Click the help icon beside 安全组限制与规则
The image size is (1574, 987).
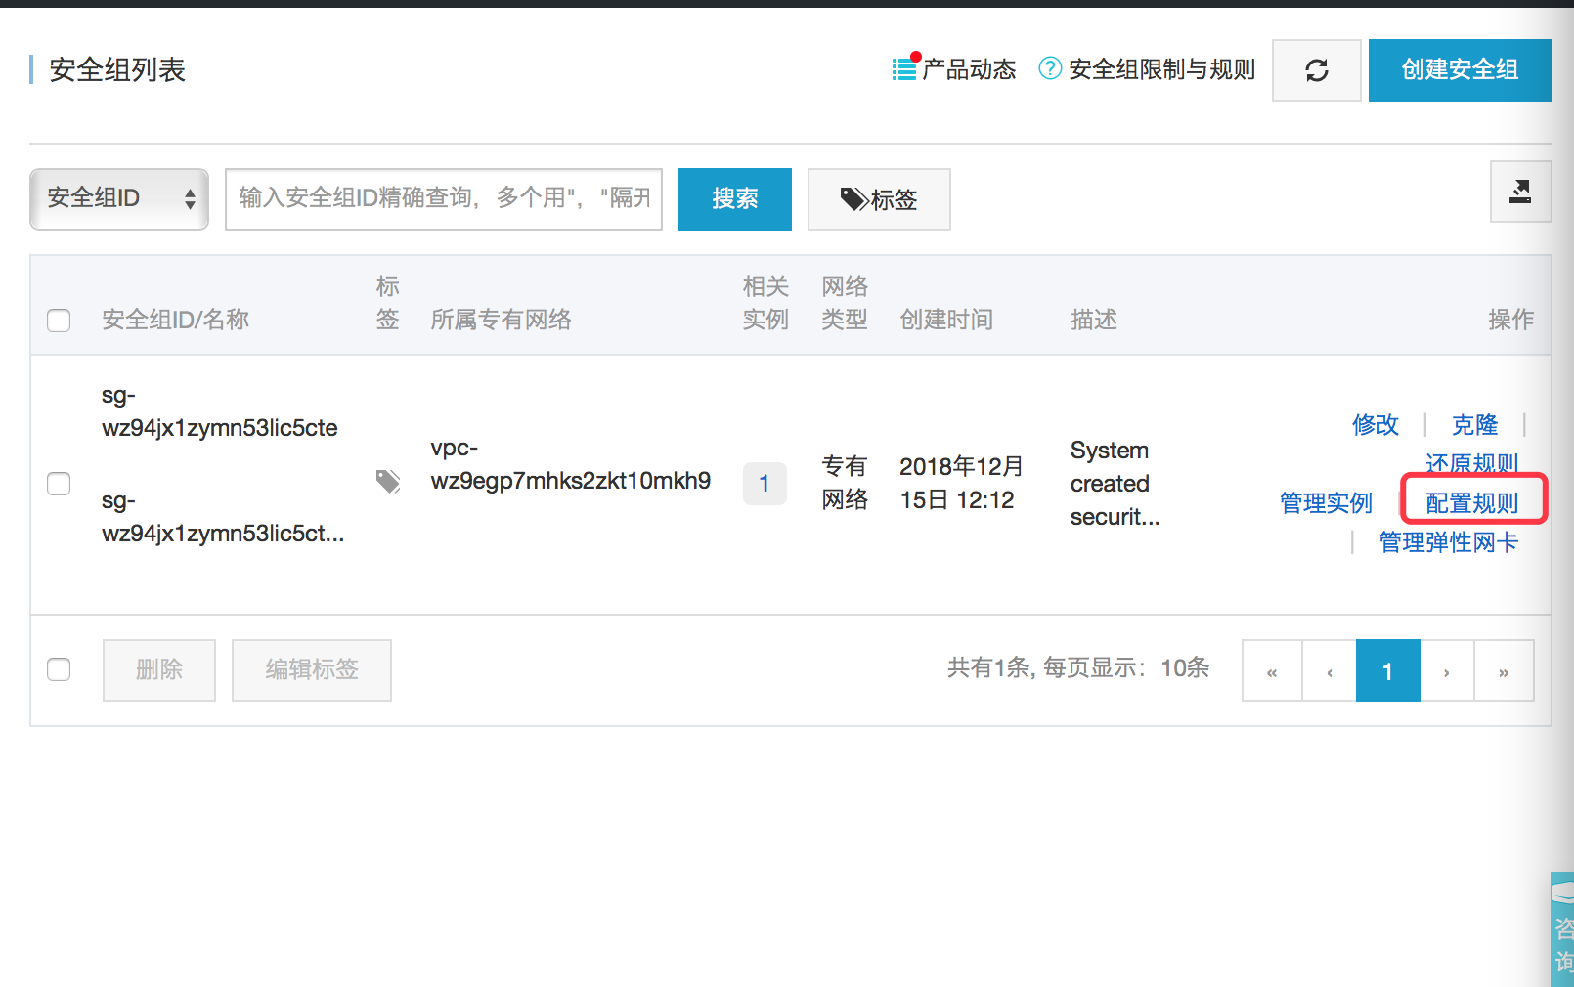(x=1050, y=68)
